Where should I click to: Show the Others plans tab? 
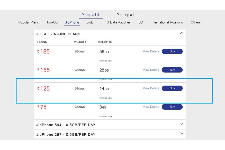196,22
